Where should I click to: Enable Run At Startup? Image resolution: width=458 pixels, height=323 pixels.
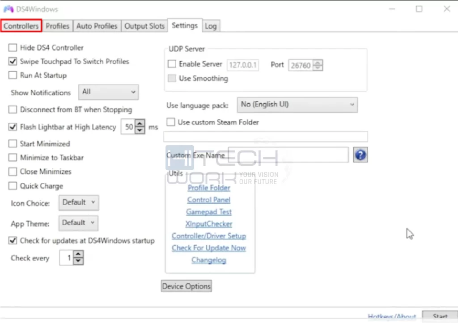[13, 75]
